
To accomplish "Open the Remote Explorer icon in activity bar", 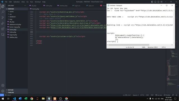I will point(3,34).
